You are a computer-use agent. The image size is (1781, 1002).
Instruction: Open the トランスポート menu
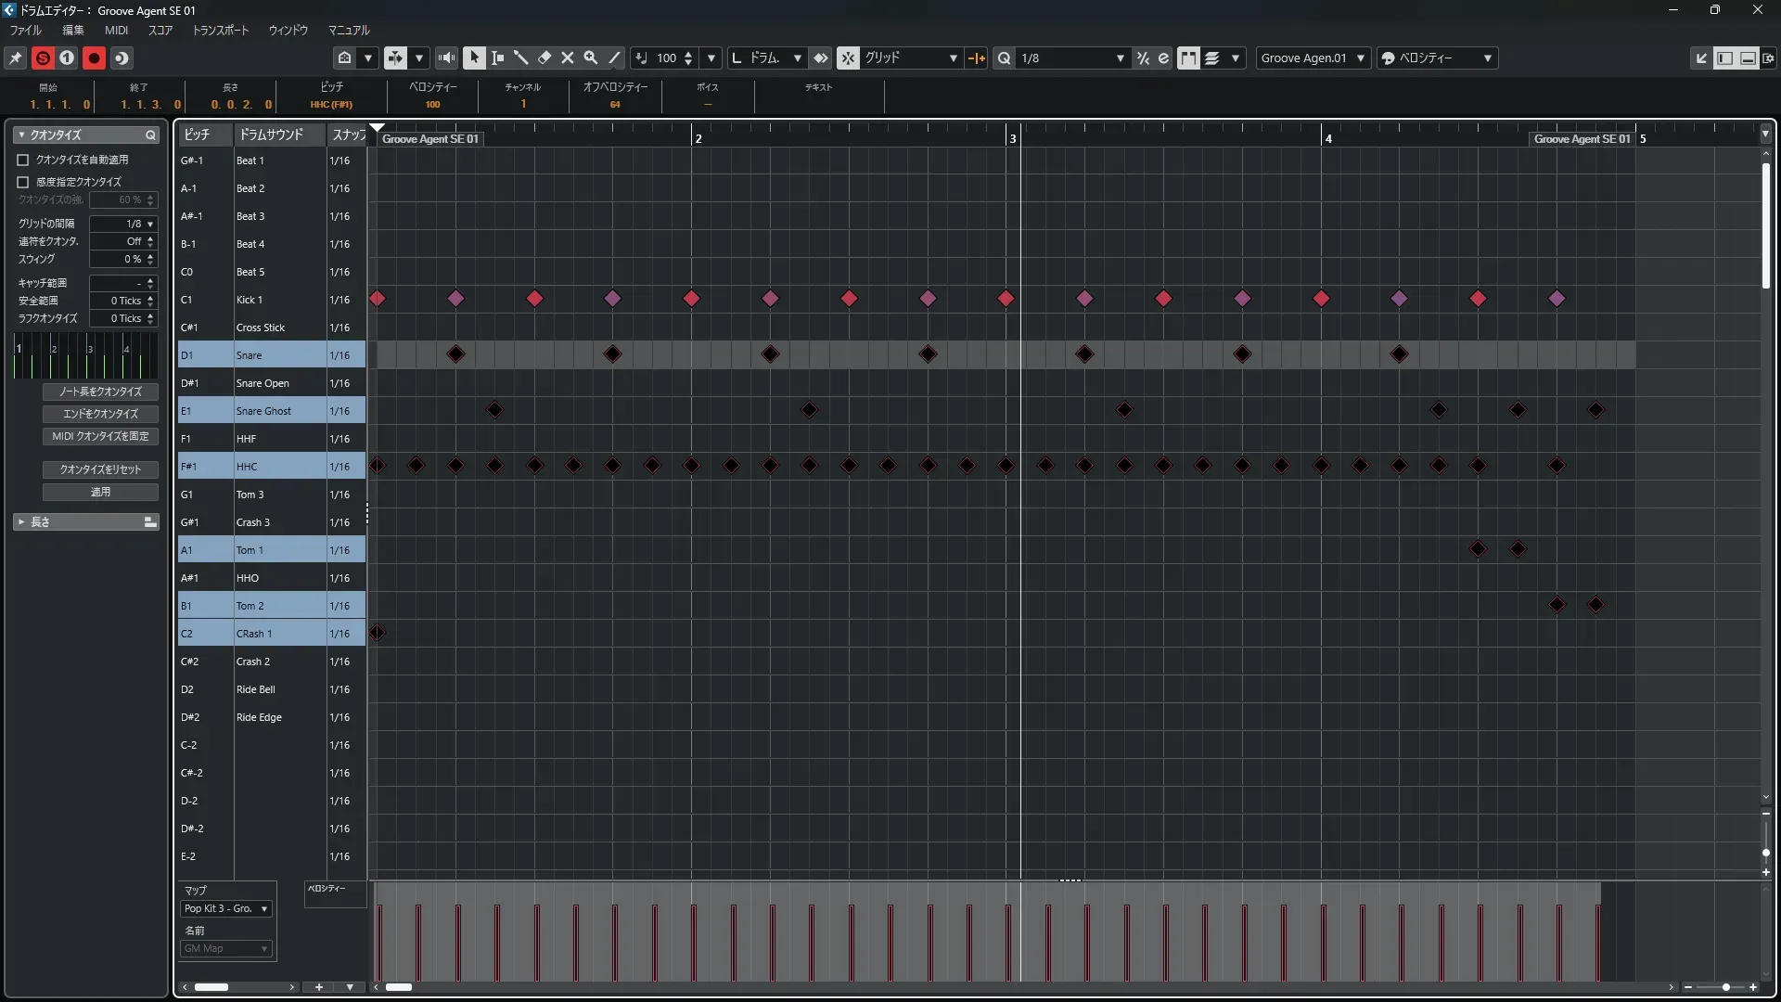[220, 30]
